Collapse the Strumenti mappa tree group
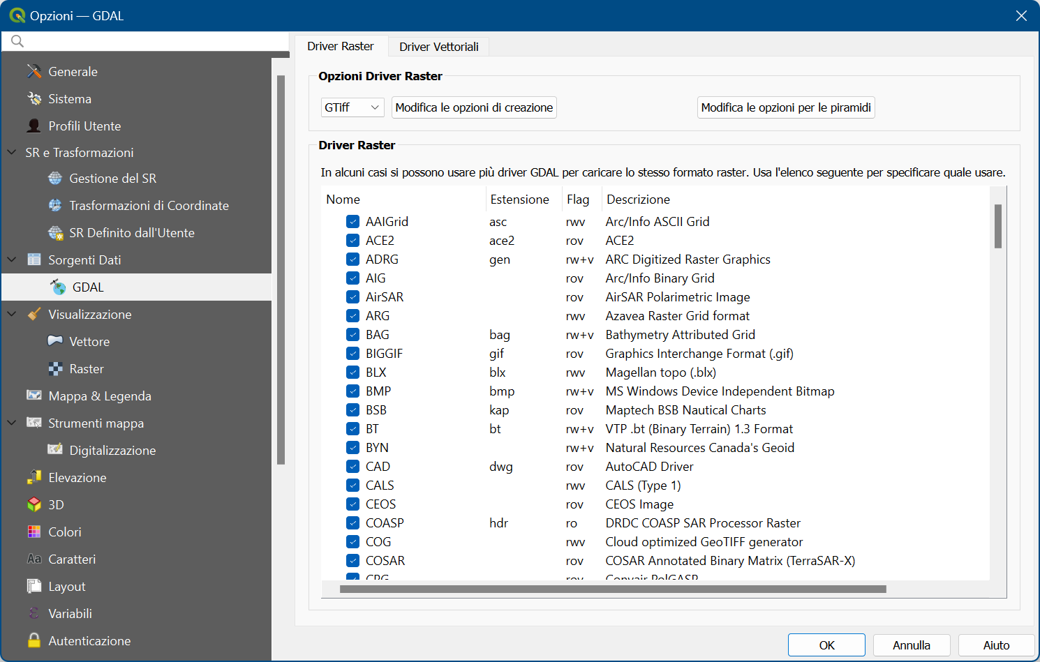The height and width of the screenshot is (662, 1040). click(12, 423)
